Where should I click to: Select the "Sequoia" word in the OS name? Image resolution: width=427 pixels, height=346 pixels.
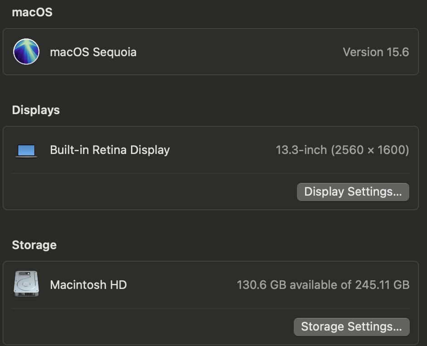[115, 52]
